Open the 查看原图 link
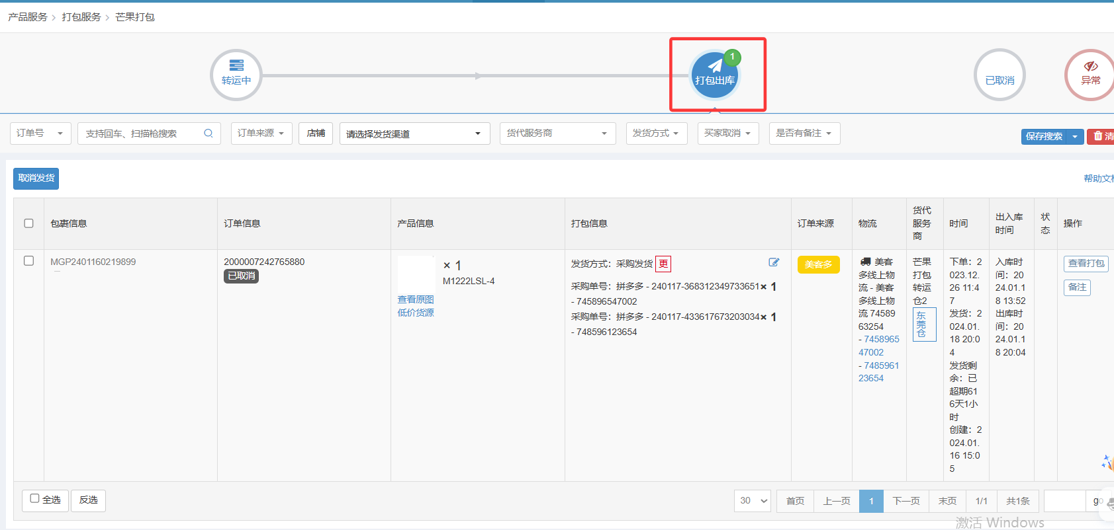This screenshot has height=530, width=1114. pyautogui.click(x=416, y=299)
